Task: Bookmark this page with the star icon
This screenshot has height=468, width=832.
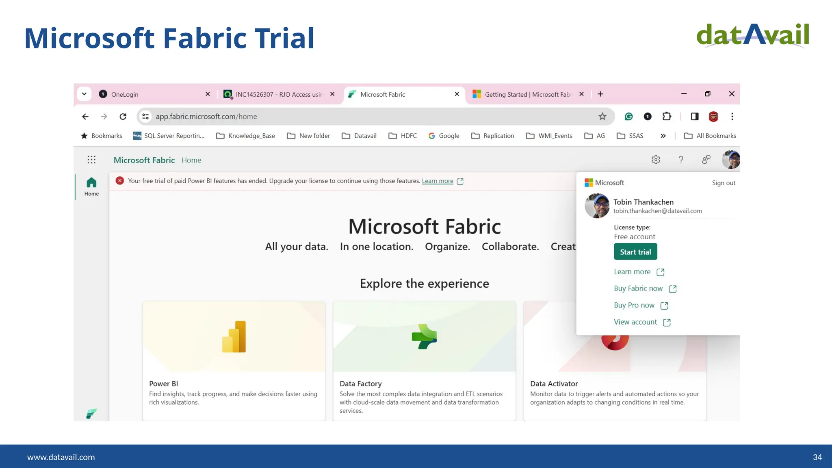Action: click(x=602, y=117)
